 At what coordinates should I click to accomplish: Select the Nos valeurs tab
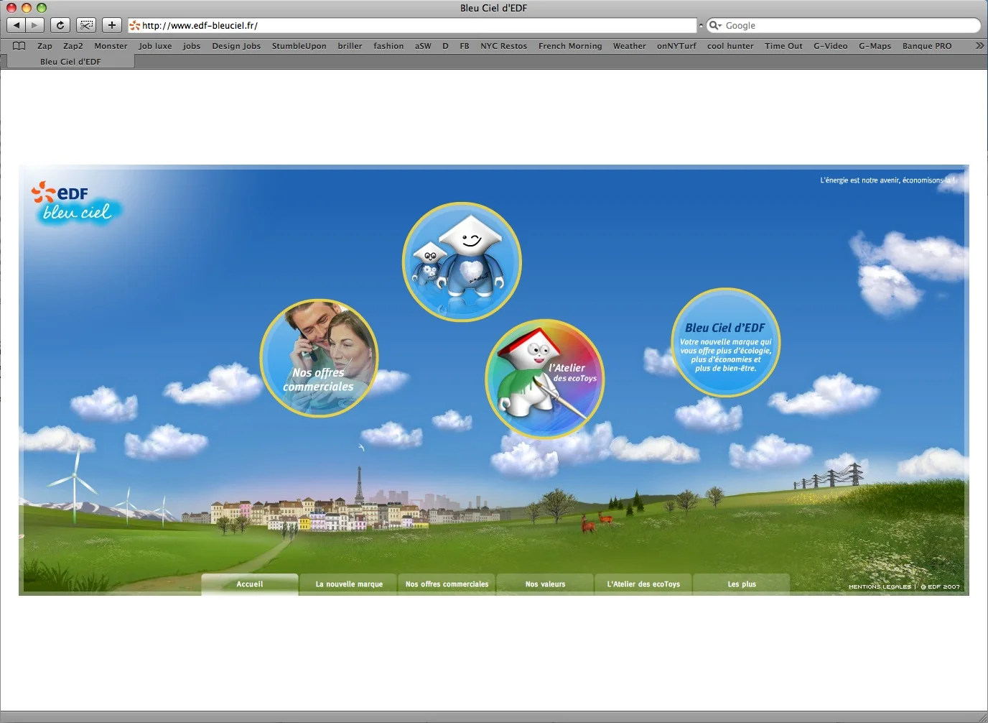[545, 584]
